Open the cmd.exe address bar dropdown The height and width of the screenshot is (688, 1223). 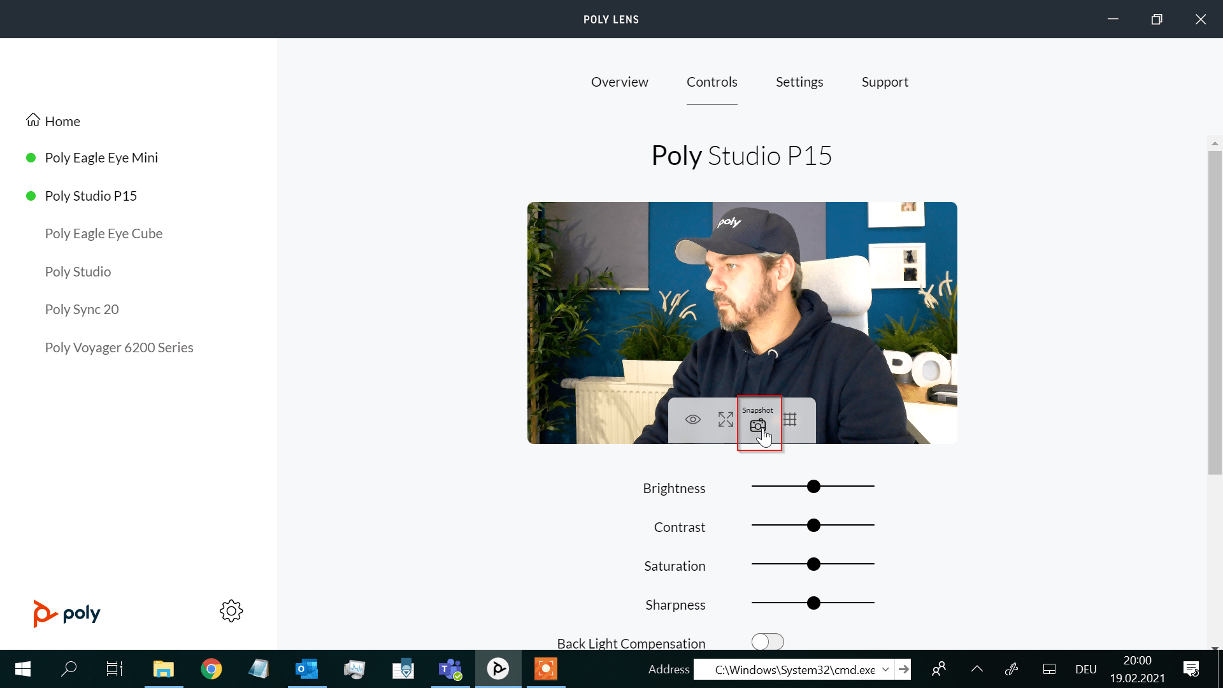coord(885,669)
